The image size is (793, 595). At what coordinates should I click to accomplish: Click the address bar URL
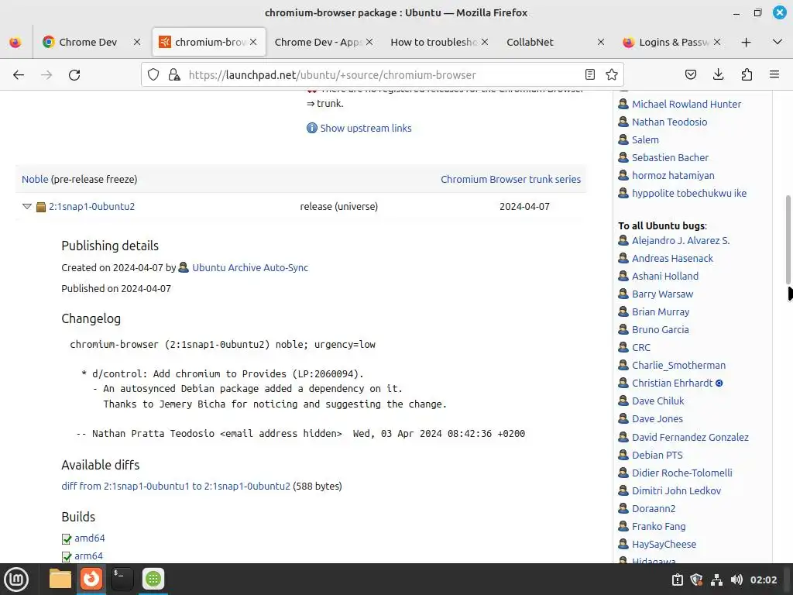(x=332, y=75)
